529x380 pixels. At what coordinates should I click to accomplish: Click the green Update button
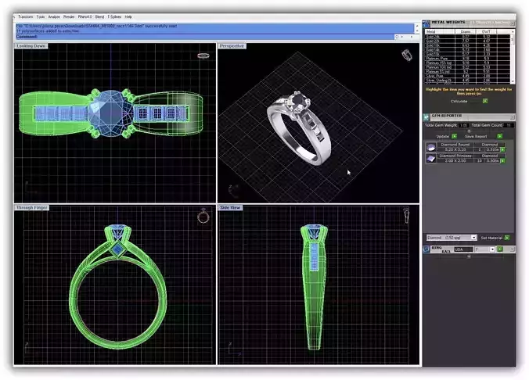455,136
